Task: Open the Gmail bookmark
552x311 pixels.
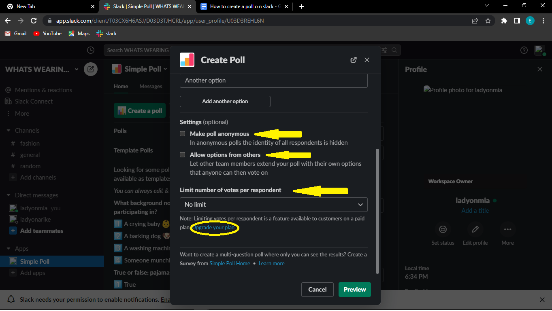Action: point(16,34)
